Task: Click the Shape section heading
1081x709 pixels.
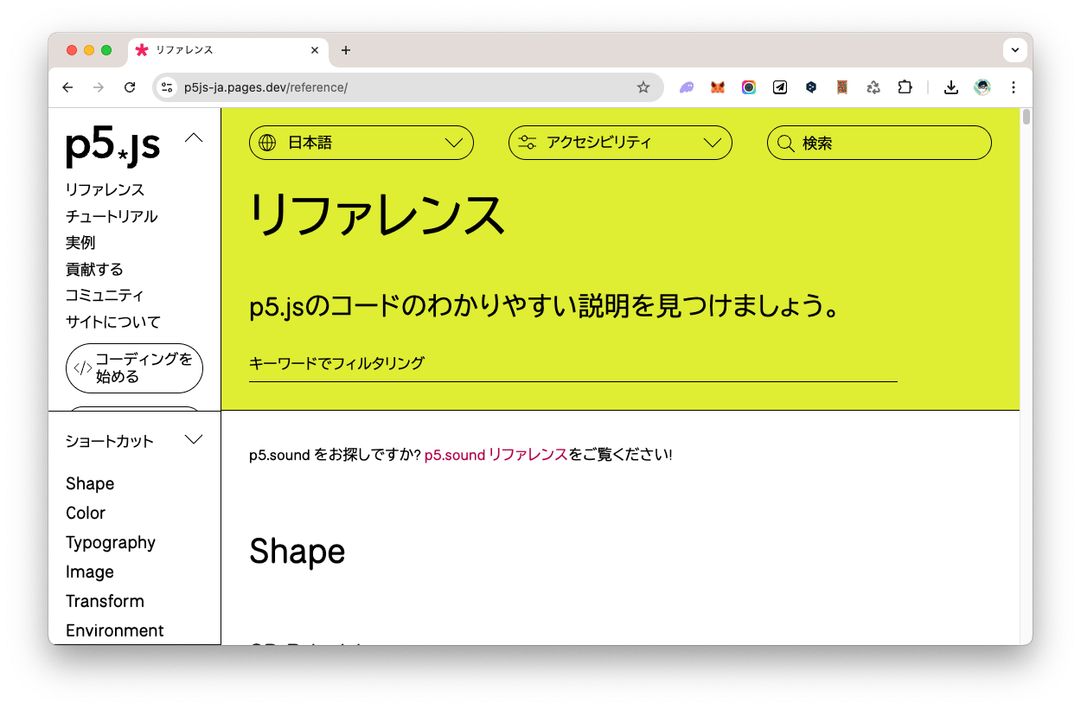Action: click(x=297, y=552)
